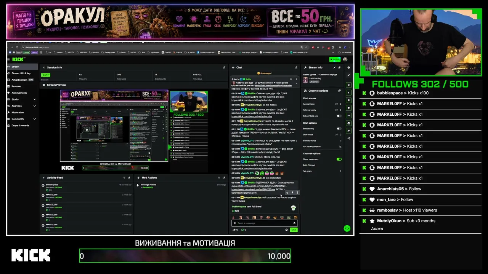
Task: Pop out the Chat panel
Action: click(x=296, y=67)
